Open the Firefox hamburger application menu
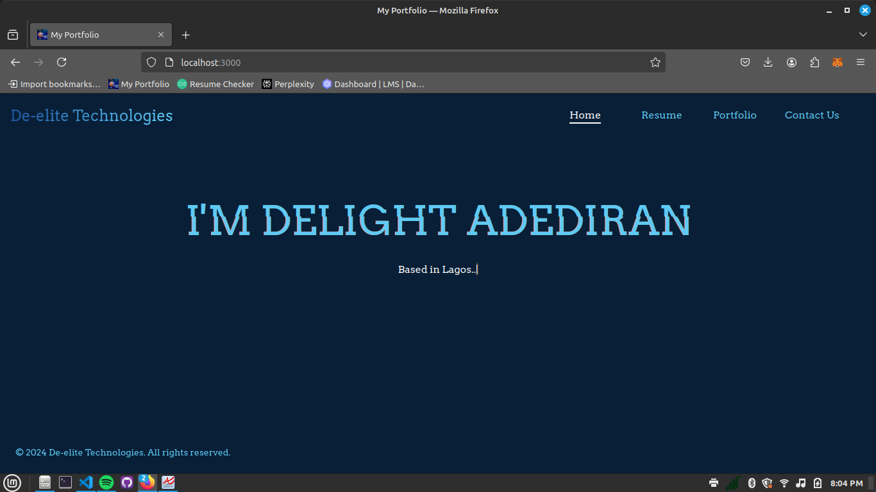The width and height of the screenshot is (876, 492). point(861,62)
